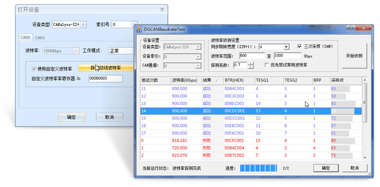Click the 进度 progress bar
The width and height of the screenshot is (380, 187).
click(259, 168)
